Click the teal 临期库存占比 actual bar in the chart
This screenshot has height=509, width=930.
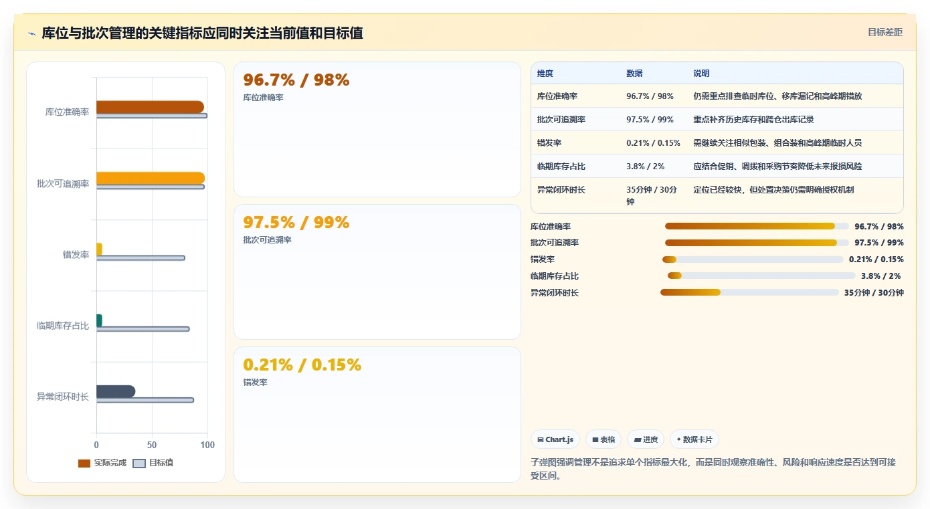click(99, 320)
